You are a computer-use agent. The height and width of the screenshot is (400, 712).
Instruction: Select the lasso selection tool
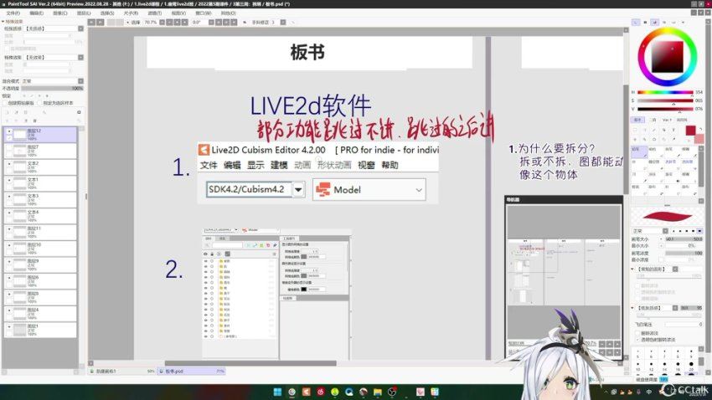644,131
